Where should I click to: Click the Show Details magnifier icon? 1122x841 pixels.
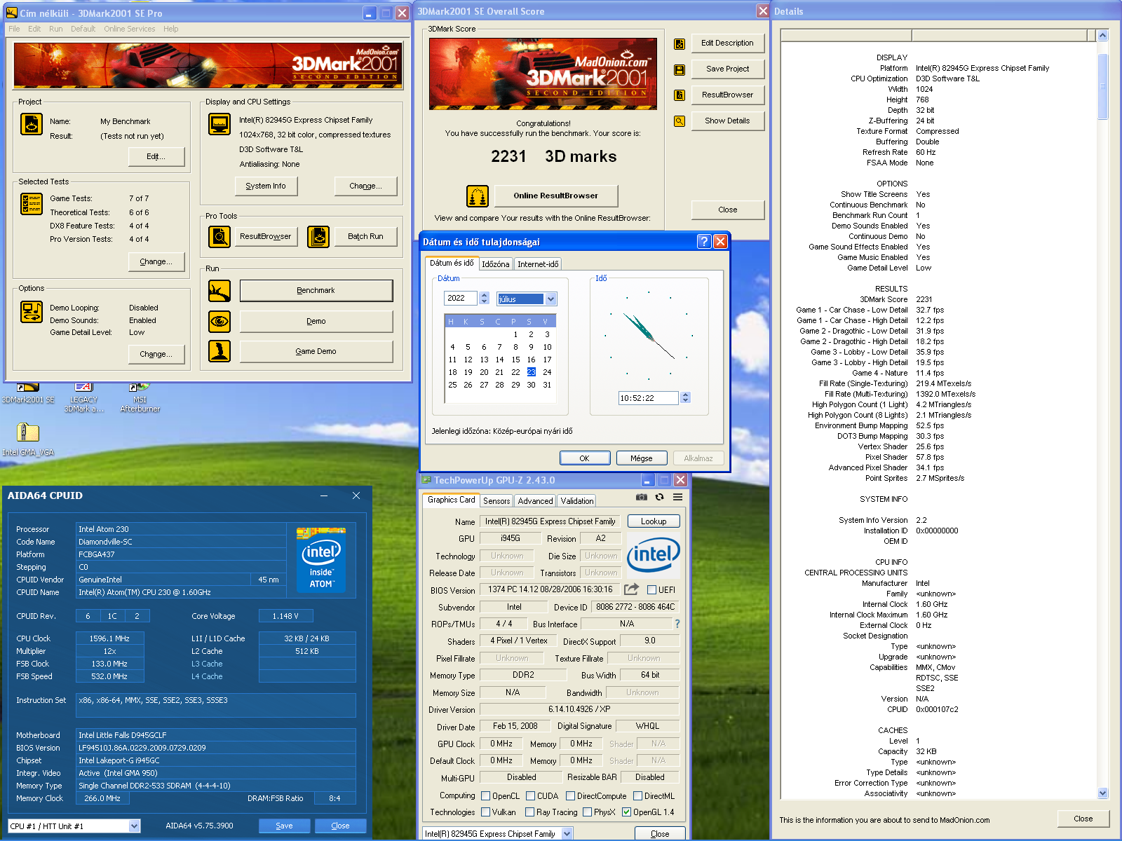tap(680, 121)
